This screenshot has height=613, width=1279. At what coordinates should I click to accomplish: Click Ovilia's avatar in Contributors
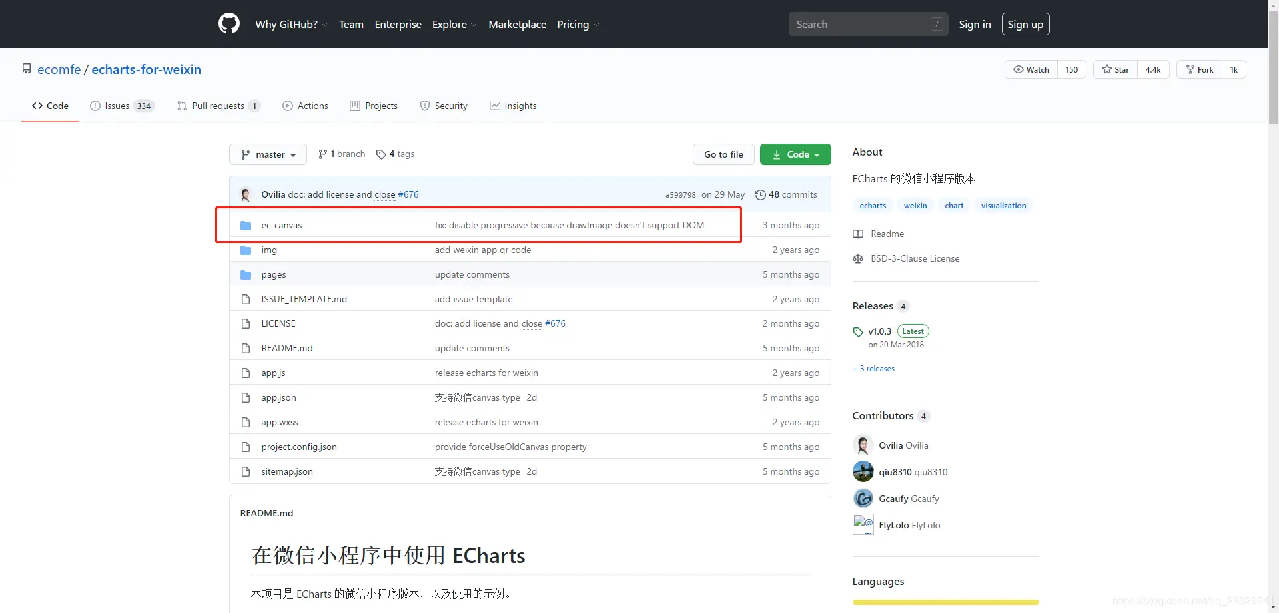[863, 445]
